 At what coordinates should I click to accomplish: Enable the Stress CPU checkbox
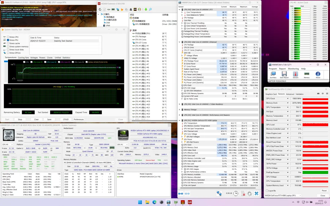point(8,37)
